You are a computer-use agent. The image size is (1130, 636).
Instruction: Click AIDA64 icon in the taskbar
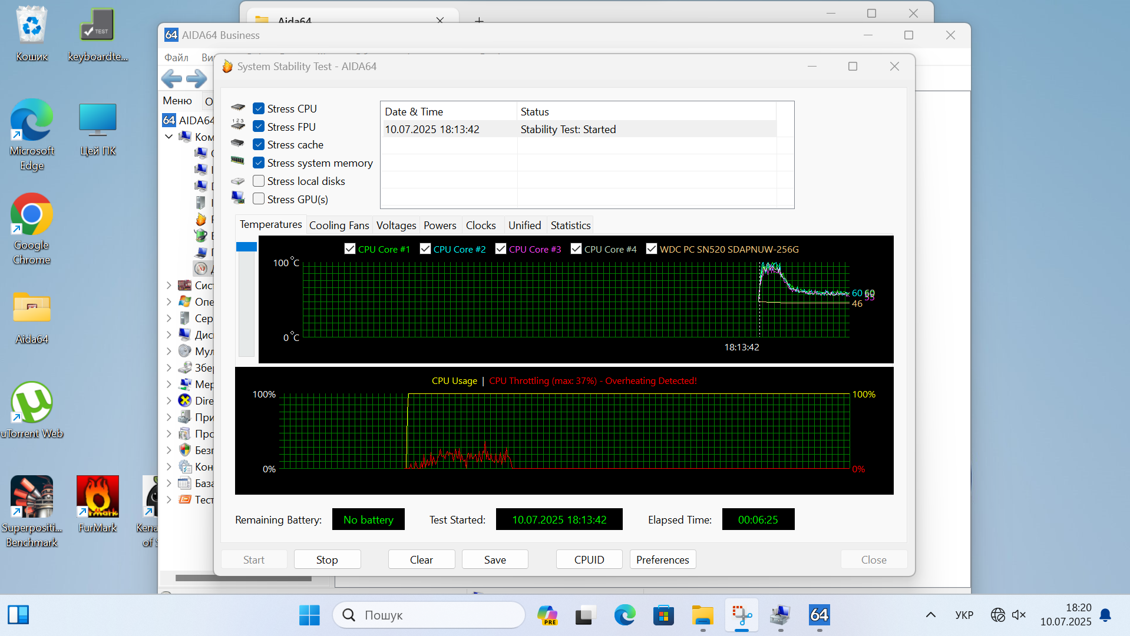tap(819, 615)
